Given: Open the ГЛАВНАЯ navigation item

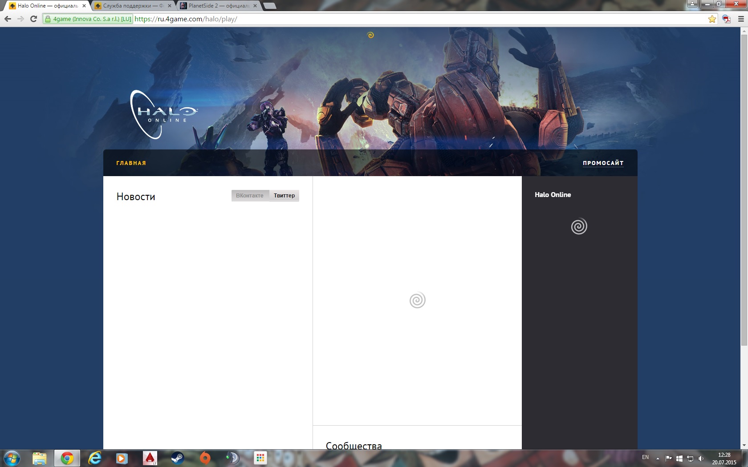Looking at the screenshot, I should 131,163.
